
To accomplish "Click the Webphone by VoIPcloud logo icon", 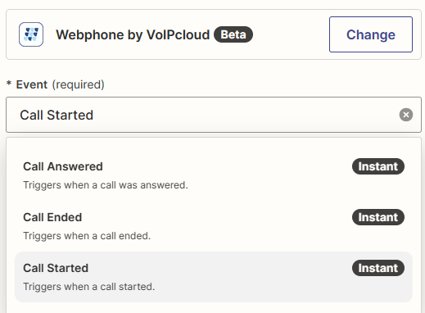I will coord(31,34).
